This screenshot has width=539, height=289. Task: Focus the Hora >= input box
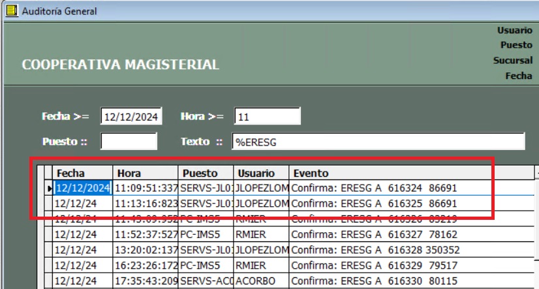267,117
